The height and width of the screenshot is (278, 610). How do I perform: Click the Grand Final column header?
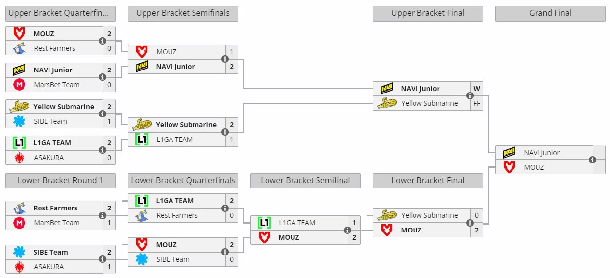(x=550, y=14)
